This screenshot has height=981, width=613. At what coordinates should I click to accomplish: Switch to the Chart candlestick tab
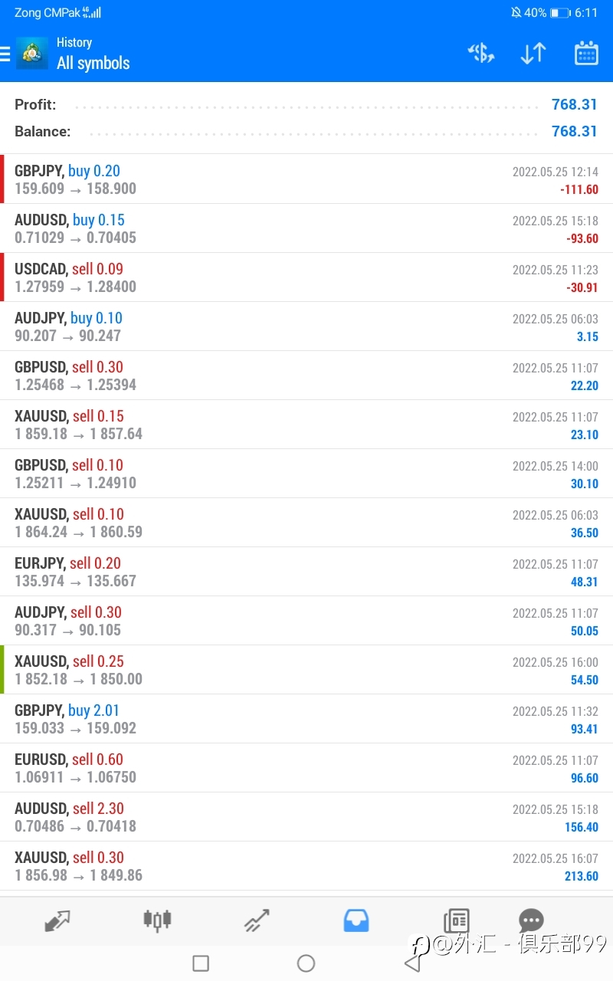pyautogui.click(x=157, y=920)
